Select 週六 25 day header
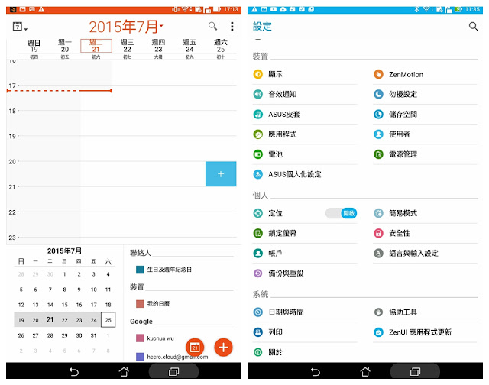Image resolution: width=489 pixels, height=385 pixels. 221,46
